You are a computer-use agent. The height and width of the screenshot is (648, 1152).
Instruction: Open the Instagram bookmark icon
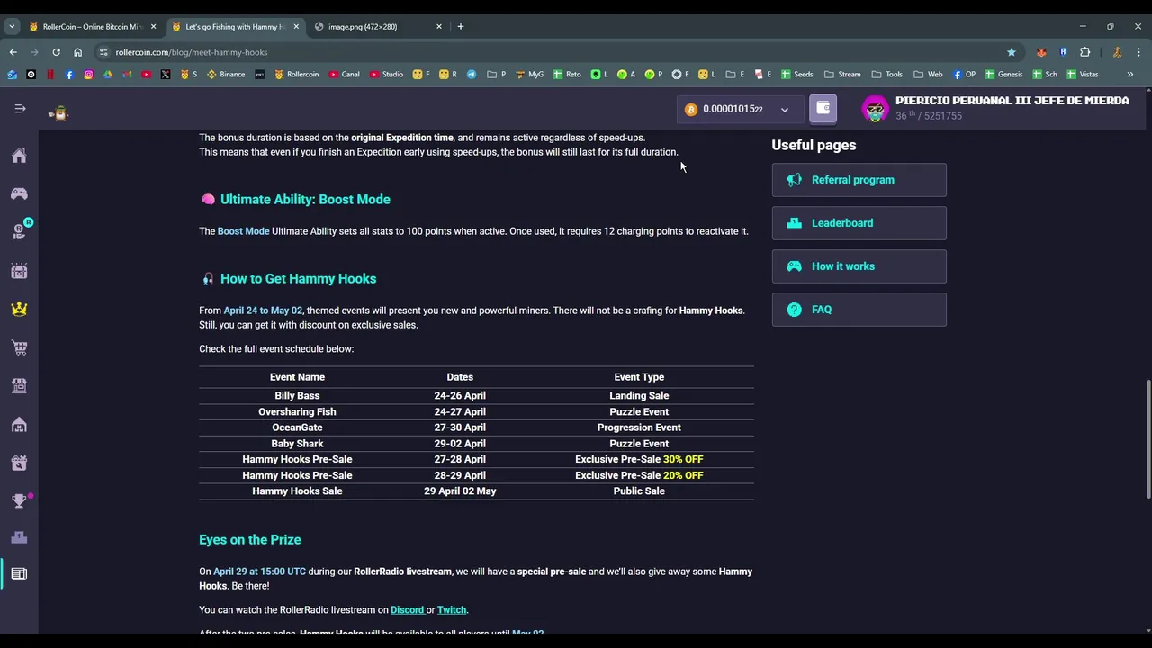(88, 75)
